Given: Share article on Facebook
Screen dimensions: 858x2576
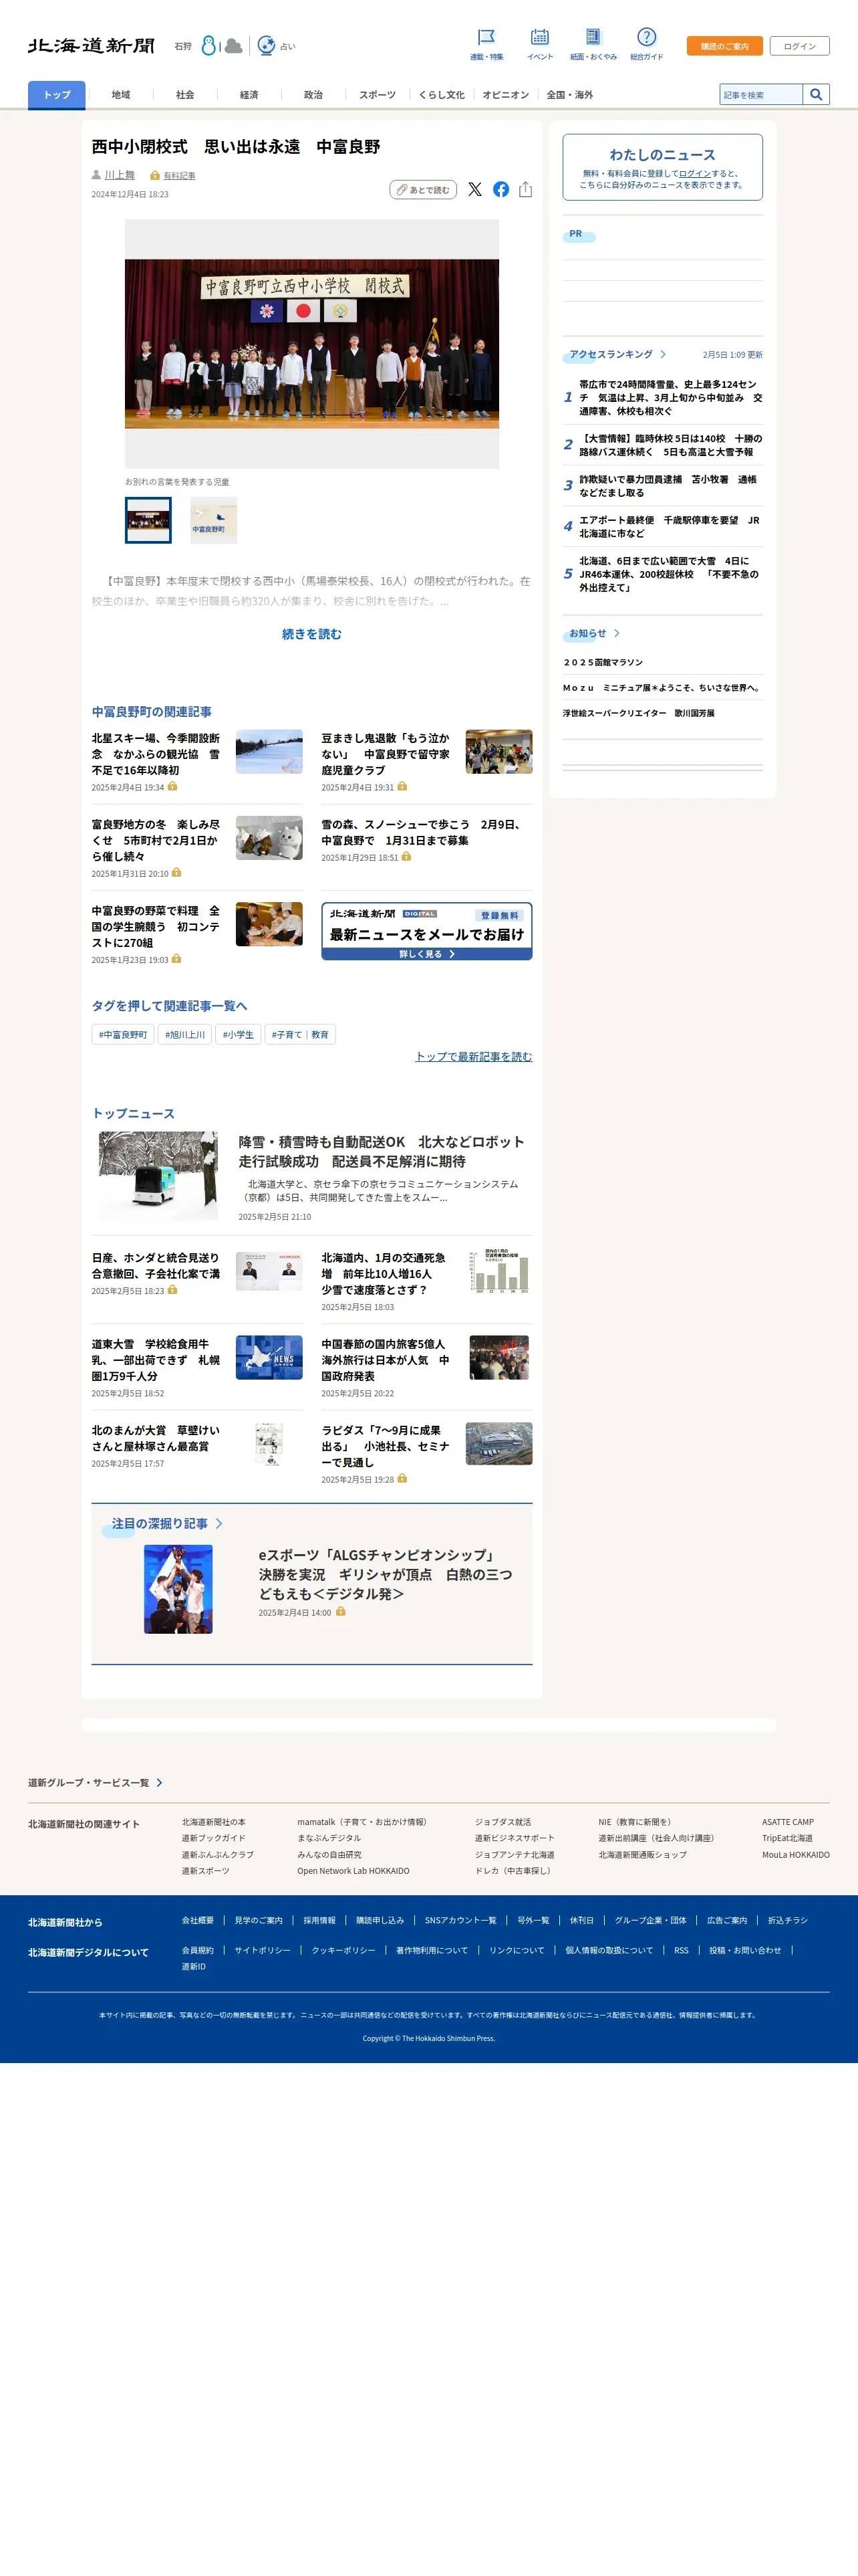Looking at the screenshot, I should 500,189.
